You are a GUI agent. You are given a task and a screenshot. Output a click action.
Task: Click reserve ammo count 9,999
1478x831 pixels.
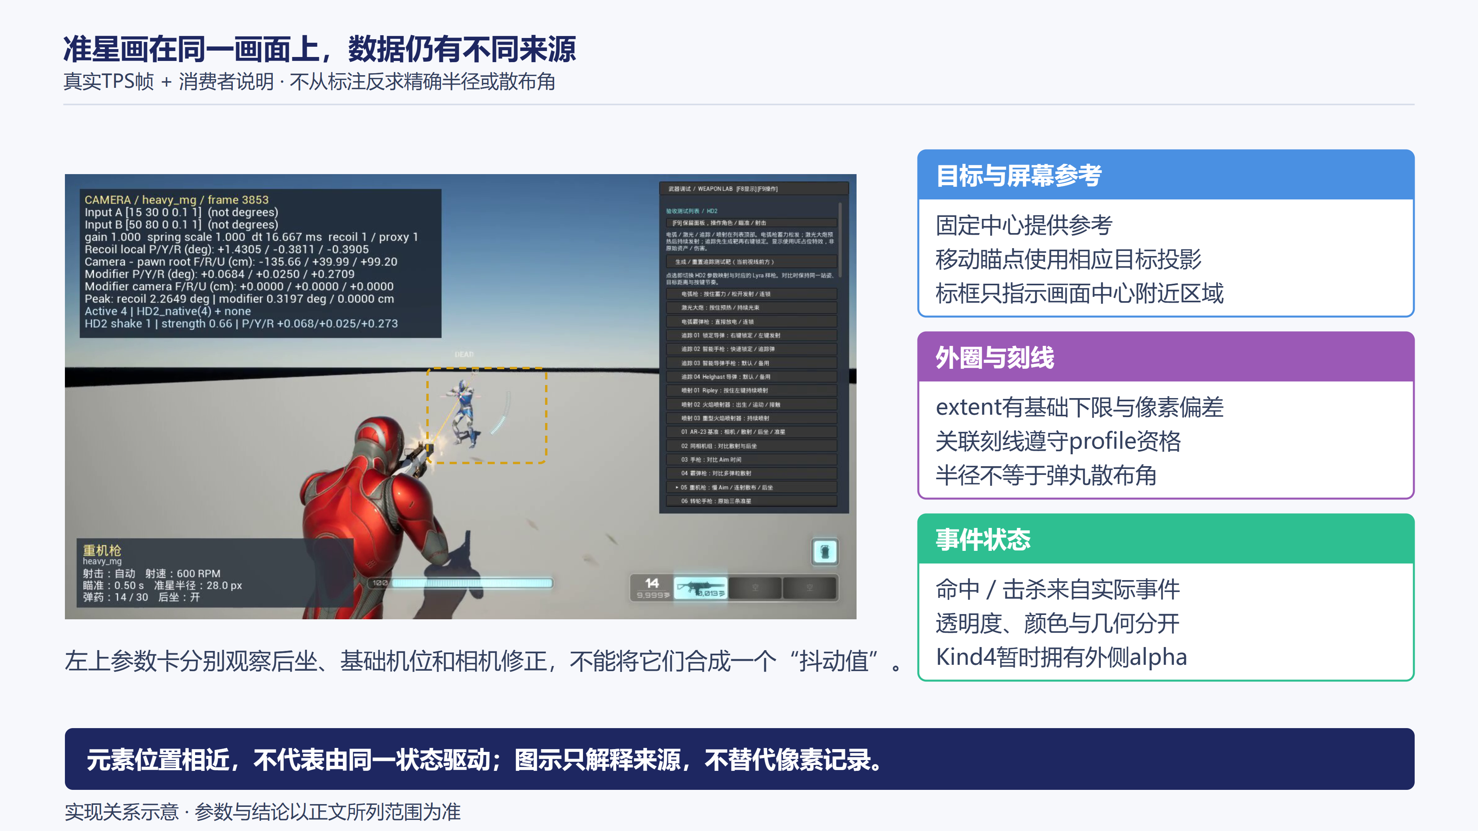point(653,595)
